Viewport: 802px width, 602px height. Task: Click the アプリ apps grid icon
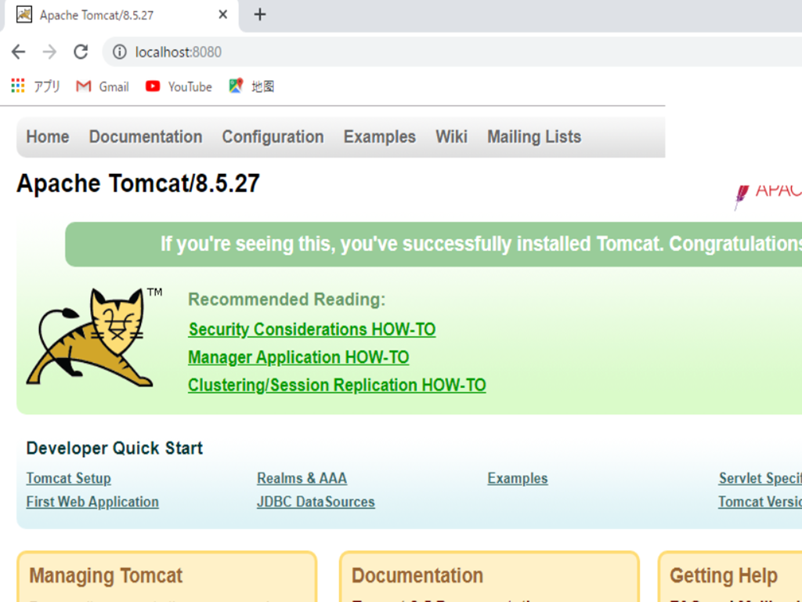click(17, 85)
